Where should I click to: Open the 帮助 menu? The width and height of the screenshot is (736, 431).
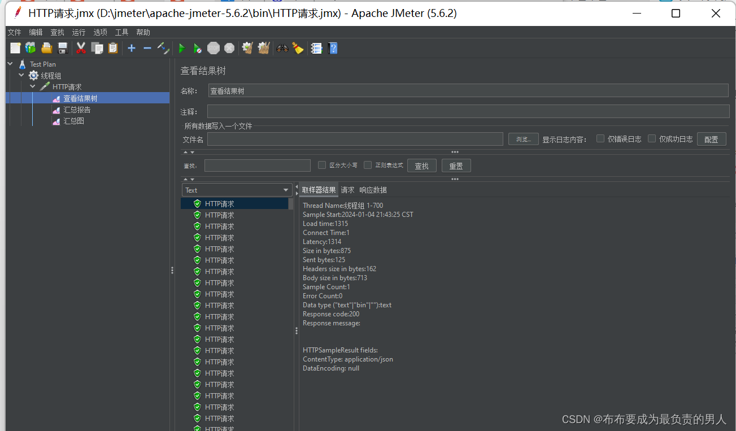click(143, 32)
